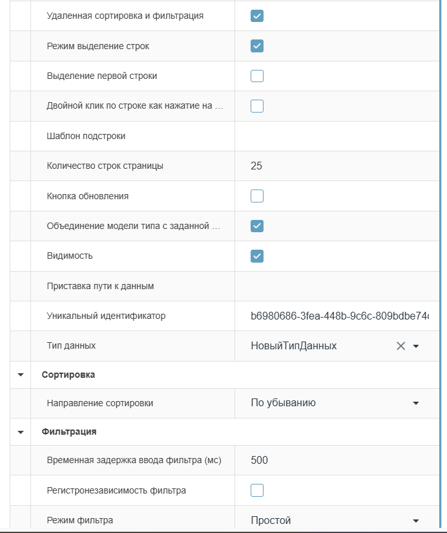This screenshot has width=447, height=533.
Task: Click the Уникальный идентификатор value field
Action: click(x=336, y=316)
